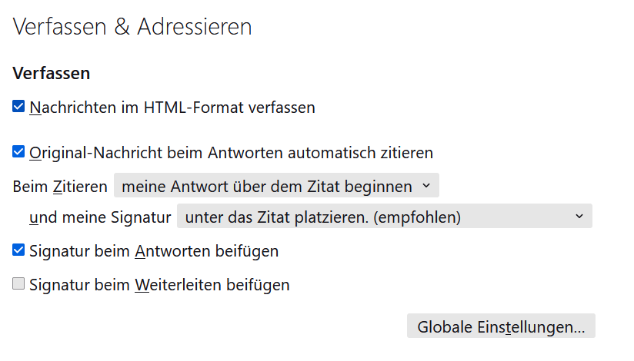634x361 pixels.
Task: Disable Original-Nachricht automatisch zitieren checkbox
Action: click(x=18, y=152)
